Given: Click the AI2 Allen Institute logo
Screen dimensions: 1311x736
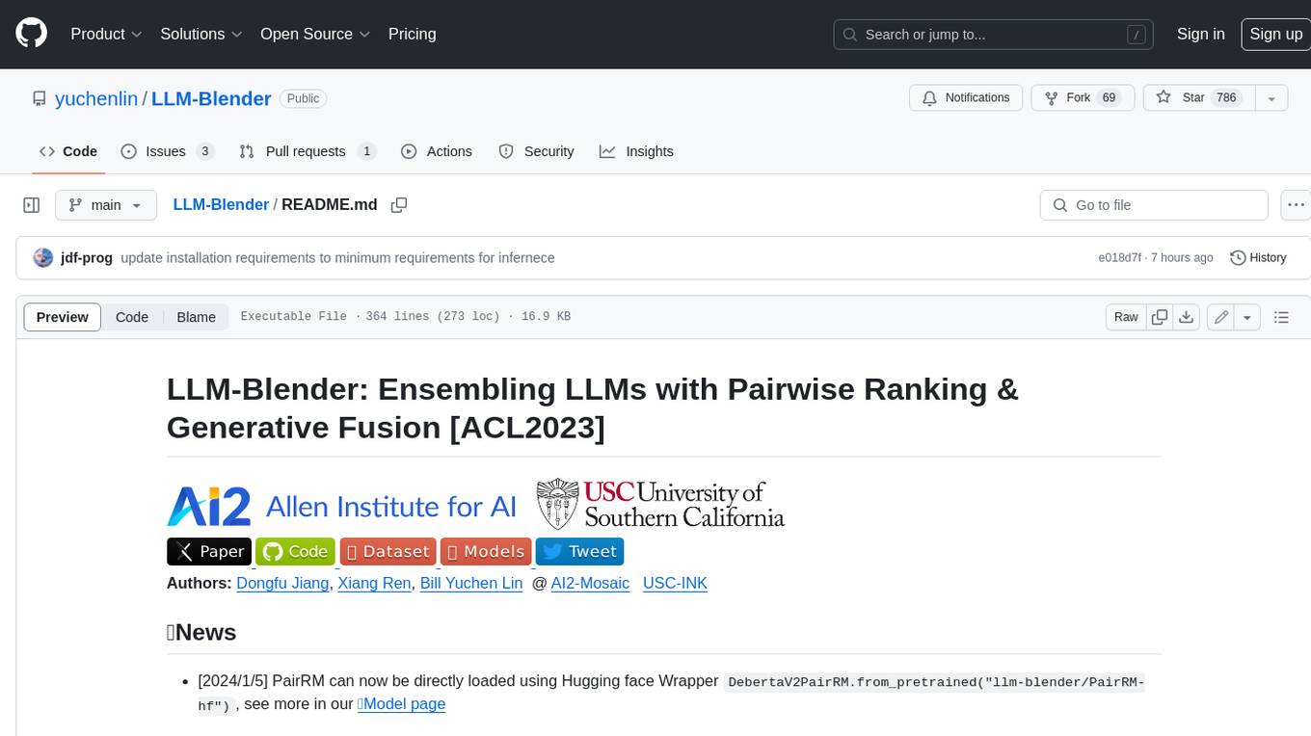Looking at the screenshot, I should pyautogui.click(x=341, y=506).
